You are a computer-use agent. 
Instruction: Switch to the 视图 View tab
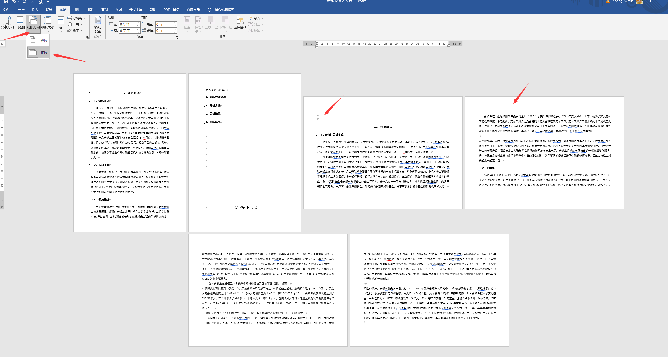(x=118, y=10)
